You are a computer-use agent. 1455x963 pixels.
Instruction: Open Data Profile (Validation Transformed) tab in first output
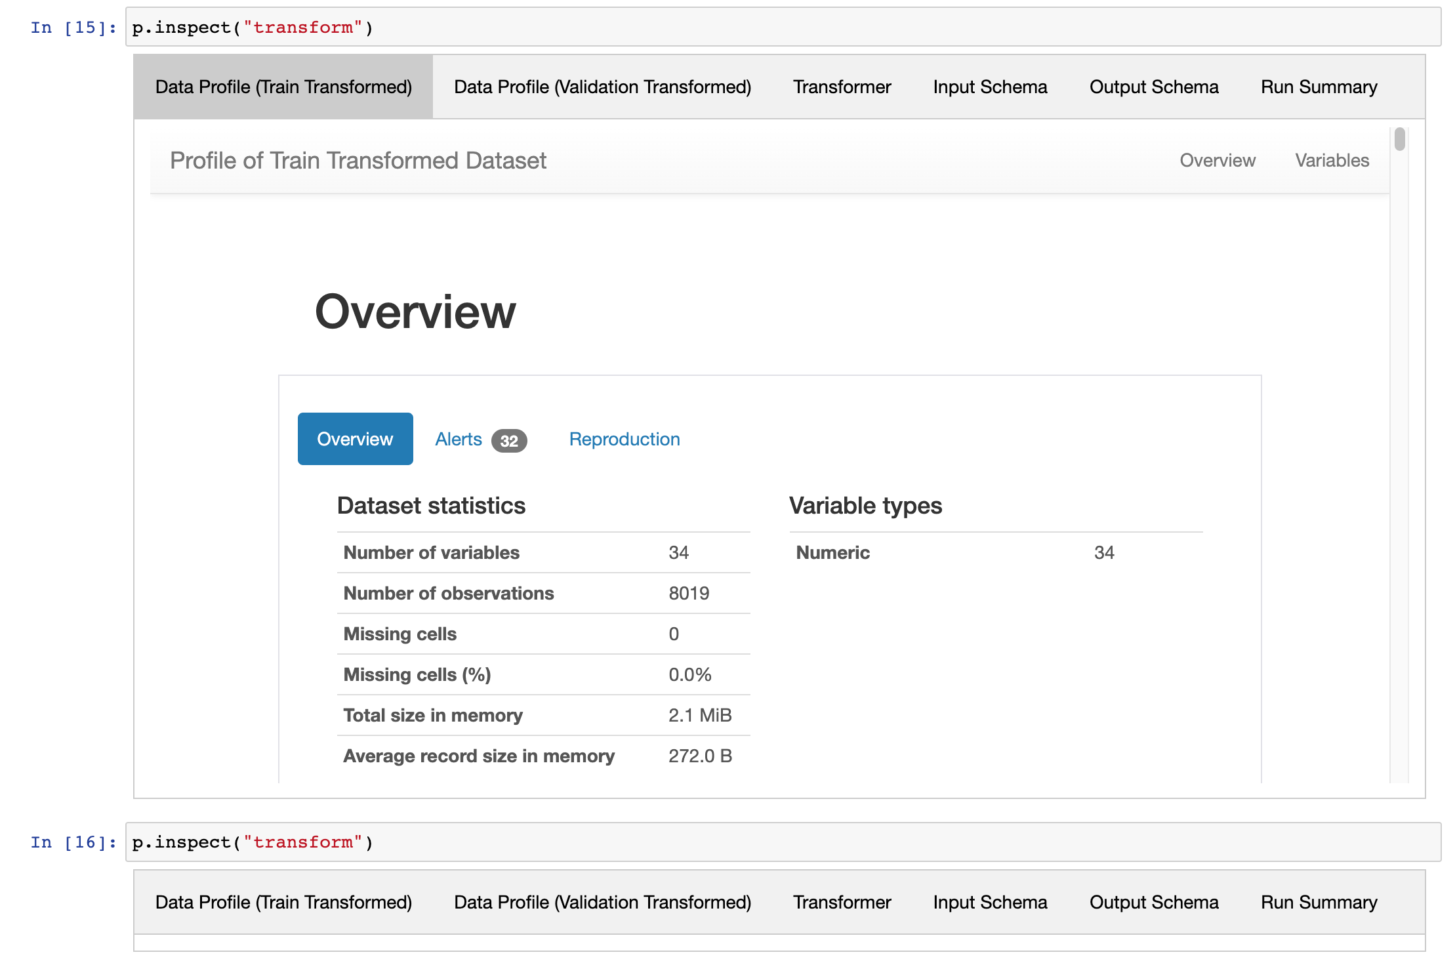pos(602,87)
